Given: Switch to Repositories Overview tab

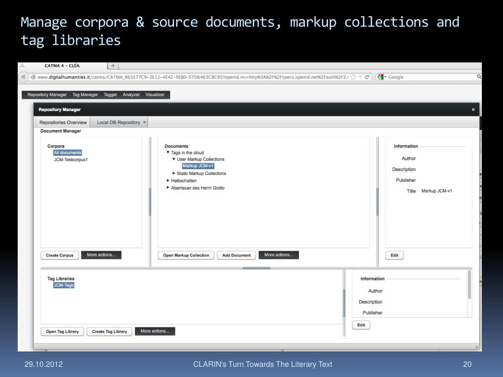Looking at the screenshot, I should pyautogui.click(x=63, y=122).
